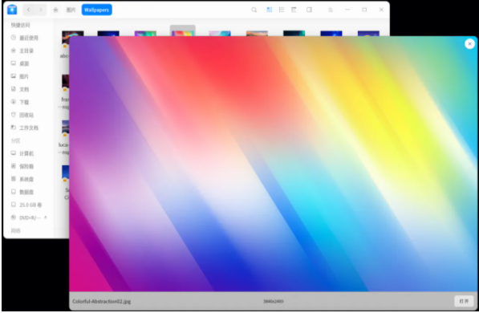Switch to list view
The image size is (479, 313).
pos(282,10)
